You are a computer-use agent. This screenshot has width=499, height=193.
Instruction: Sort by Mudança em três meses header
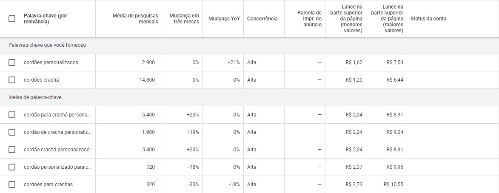pyautogui.click(x=184, y=19)
